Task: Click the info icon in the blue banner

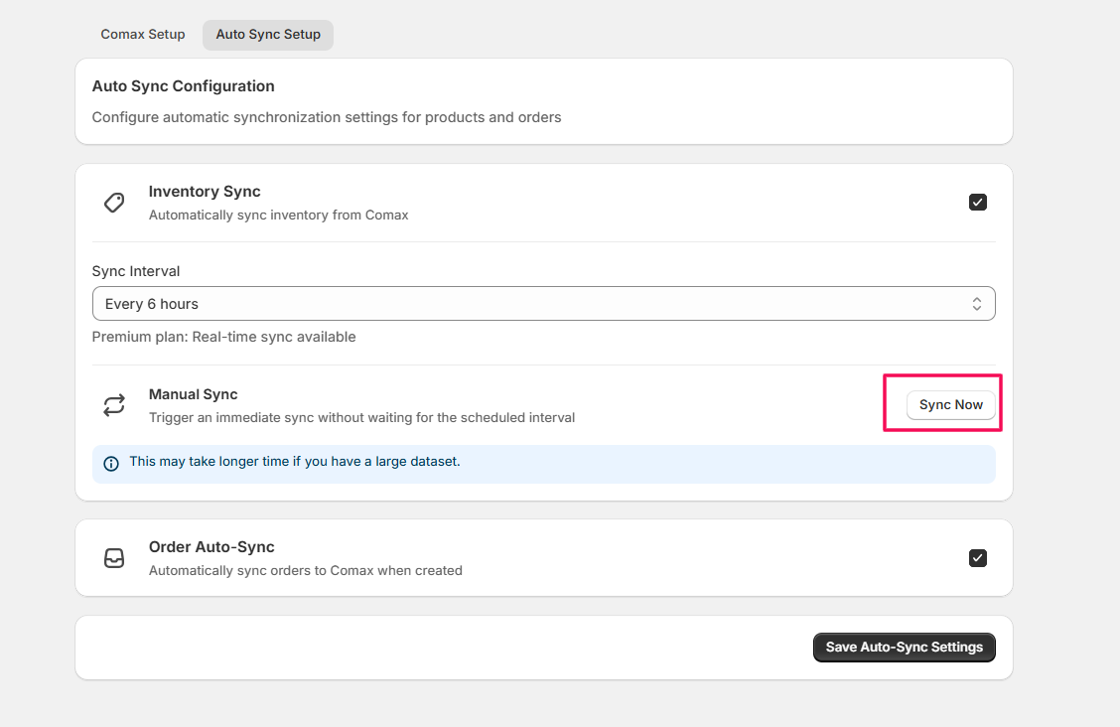Action: click(x=111, y=463)
